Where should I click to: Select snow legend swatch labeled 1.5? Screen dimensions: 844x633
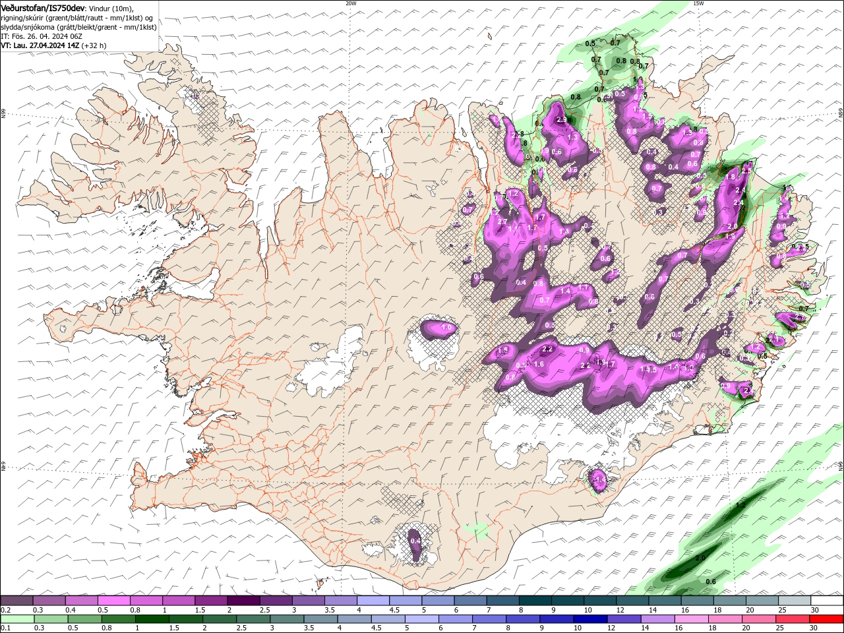coord(210,601)
